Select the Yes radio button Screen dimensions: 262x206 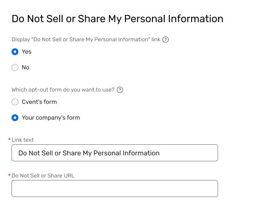pyautogui.click(x=15, y=51)
